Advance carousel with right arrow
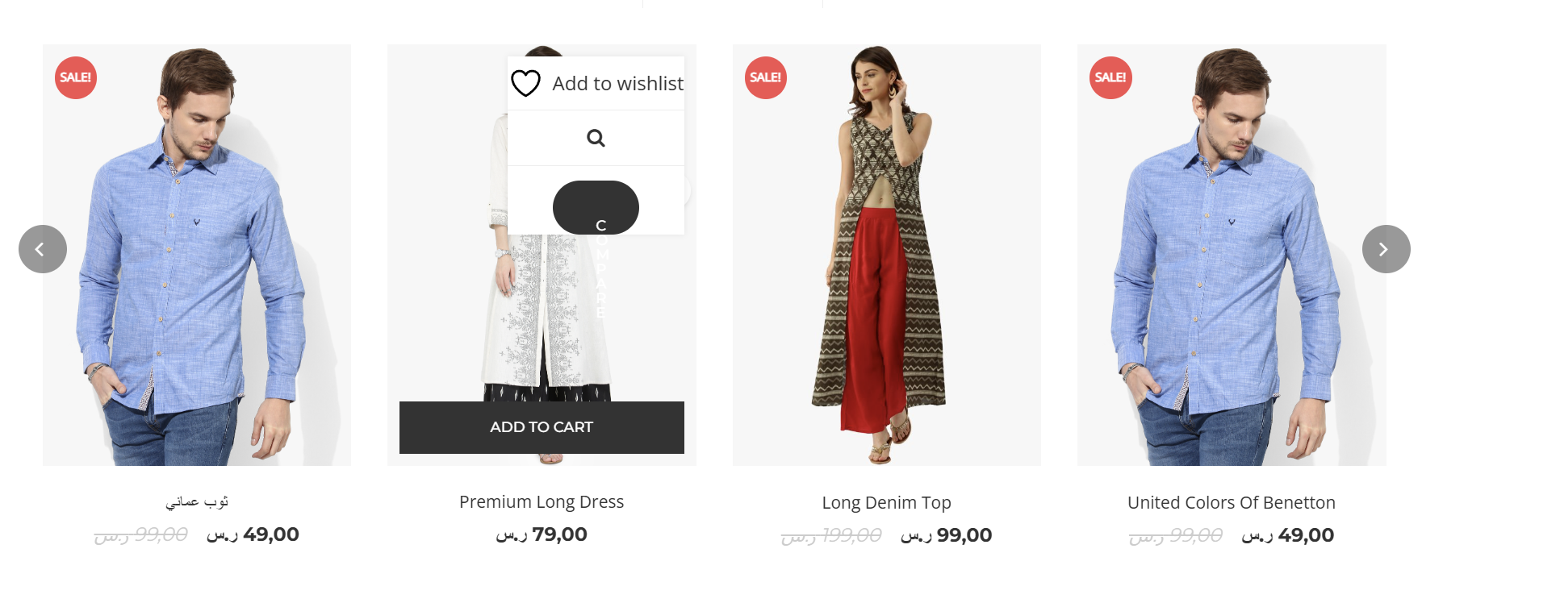 pyautogui.click(x=1386, y=249)
